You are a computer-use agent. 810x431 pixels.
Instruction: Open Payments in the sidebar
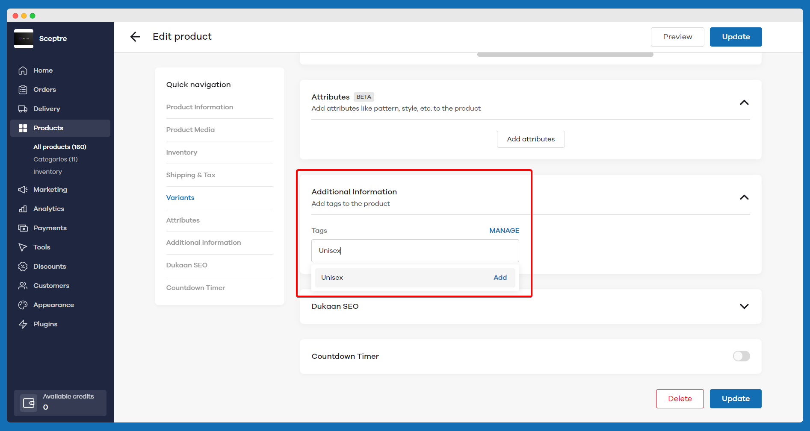[50, 228]
